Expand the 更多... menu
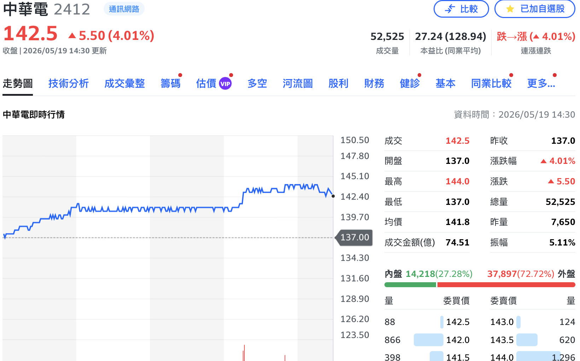The width and height of the screenshot is (580, 361). point(541,84)
